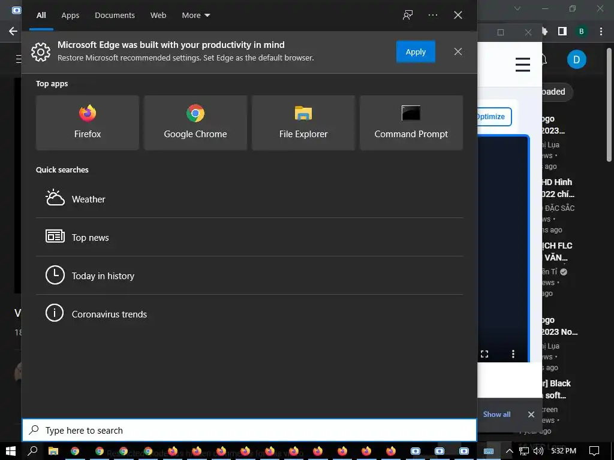The height and width of the screenshot is (460, 614).
Task: Open hamburger menu in the white popup
Action: pos(522,65)
